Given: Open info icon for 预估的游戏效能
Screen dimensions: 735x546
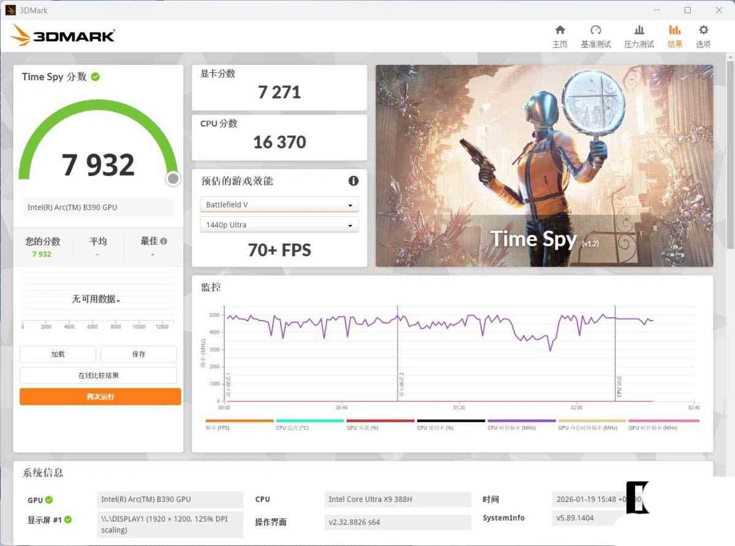Looking at the screenshot, I should point(353,181).
